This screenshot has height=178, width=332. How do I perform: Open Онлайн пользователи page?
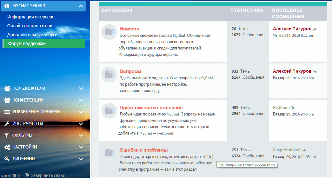pyautogui.click(x=30, y=26)
